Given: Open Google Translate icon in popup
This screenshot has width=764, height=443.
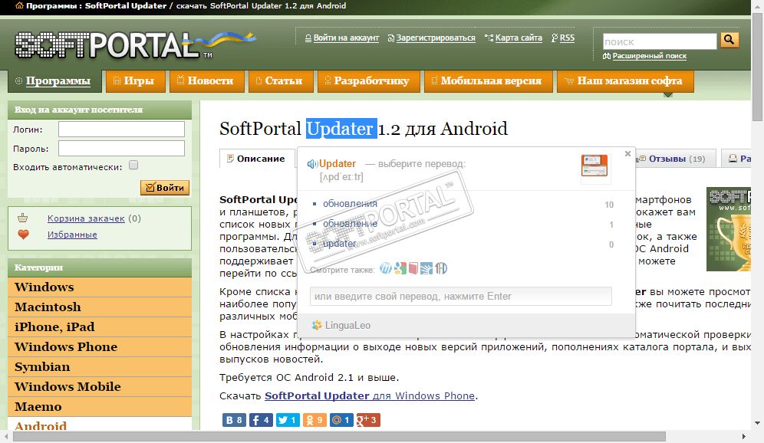Looking at the screenshot, I should [x=400, y=269].
